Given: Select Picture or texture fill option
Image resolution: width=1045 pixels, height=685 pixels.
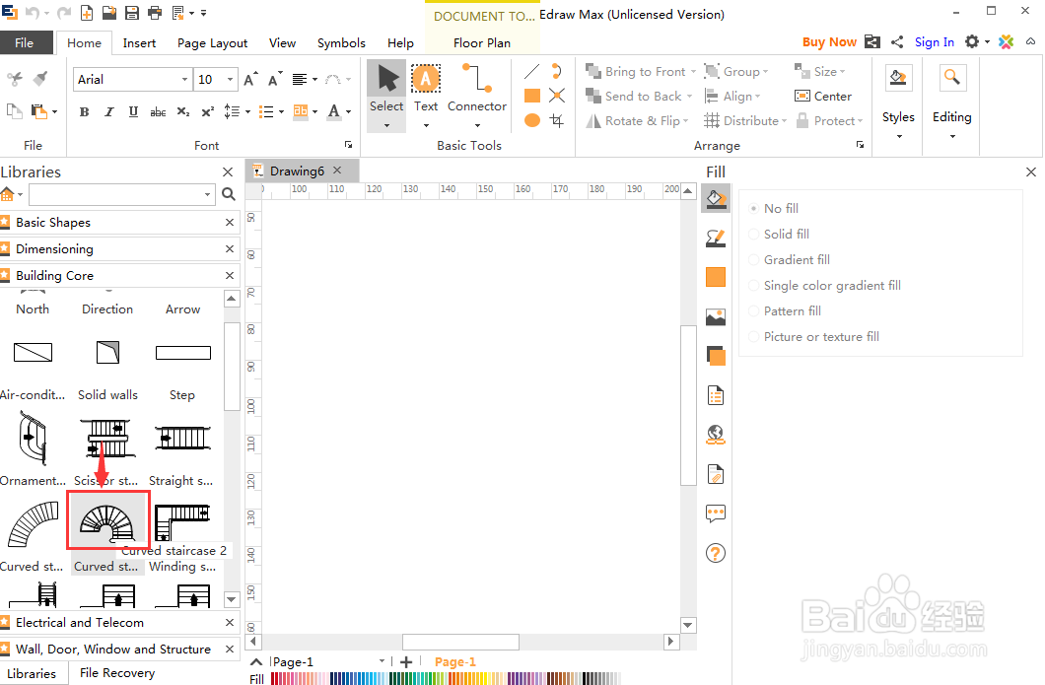Looking at the screenshot, I should pyautogui.click(x=813, y=336).
